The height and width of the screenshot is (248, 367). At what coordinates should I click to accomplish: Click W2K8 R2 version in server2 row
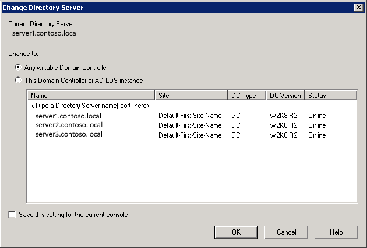click(x=284, y=125)
